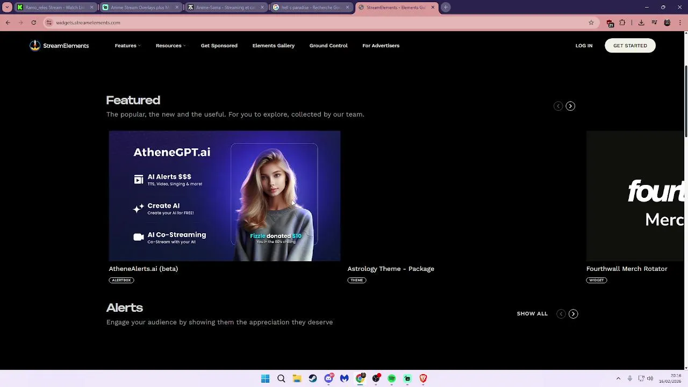Open Windows Start menu
688x387 pixels.
click(x=265, y=379)
